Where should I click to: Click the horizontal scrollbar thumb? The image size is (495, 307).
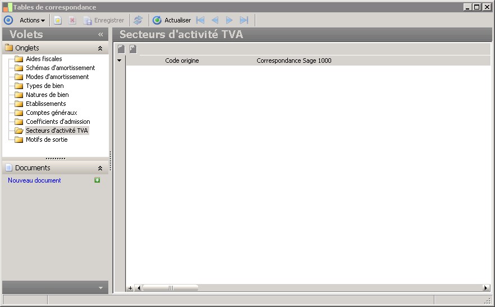pyautogui.click(x=171, y=288)
